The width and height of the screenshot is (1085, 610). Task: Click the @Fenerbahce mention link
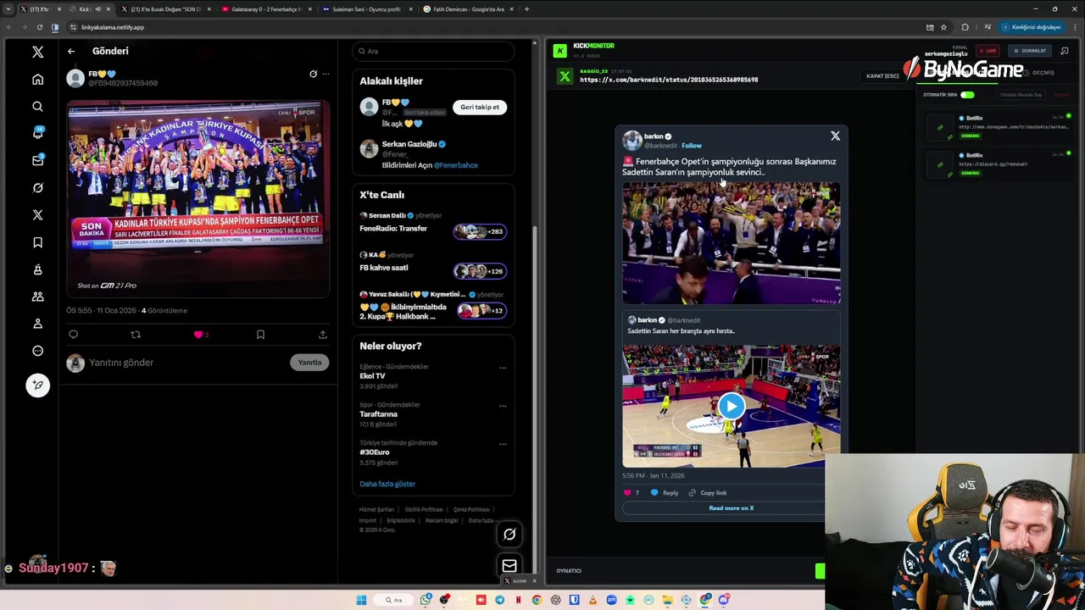(455, 165)
